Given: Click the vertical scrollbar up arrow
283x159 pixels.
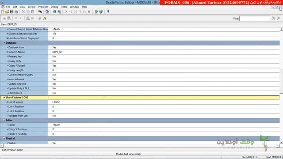Looking at the screenshot, I should (281, 29).
